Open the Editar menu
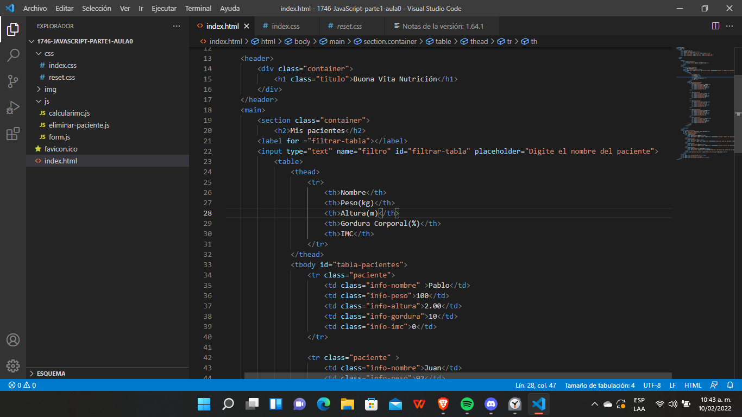The image size is (742, 417). click(x=65, y=8)
